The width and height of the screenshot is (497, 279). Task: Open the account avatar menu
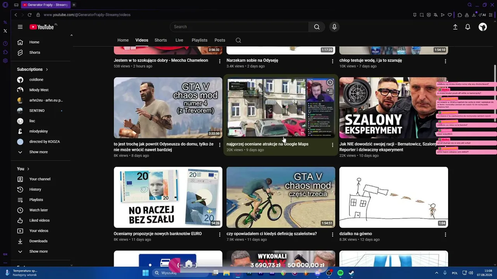click(483, 27)
